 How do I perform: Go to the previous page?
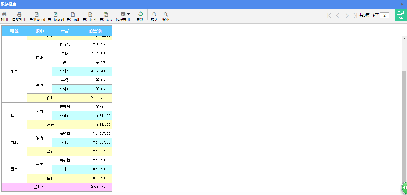(x=338, y=15)
